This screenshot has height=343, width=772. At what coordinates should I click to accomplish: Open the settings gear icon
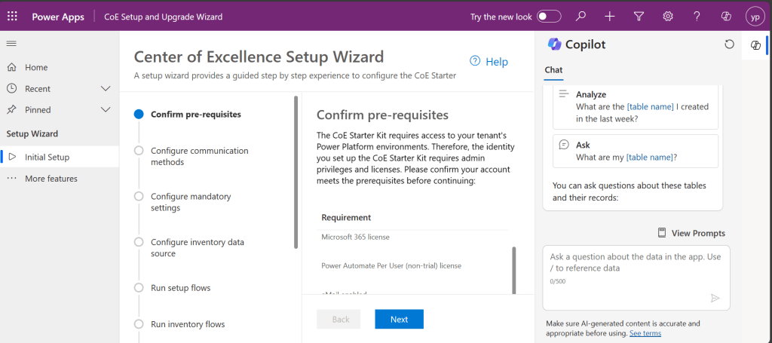[667, 16]
